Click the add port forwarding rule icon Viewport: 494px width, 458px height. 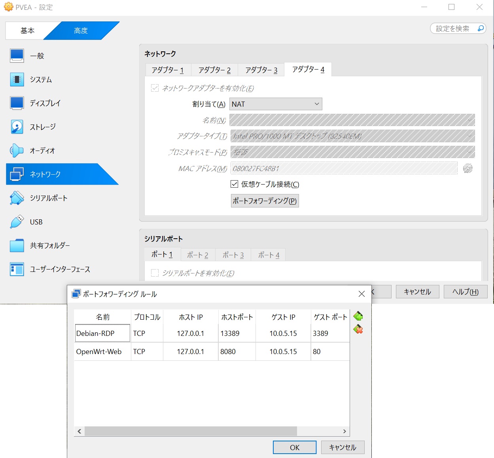point(358,316)
